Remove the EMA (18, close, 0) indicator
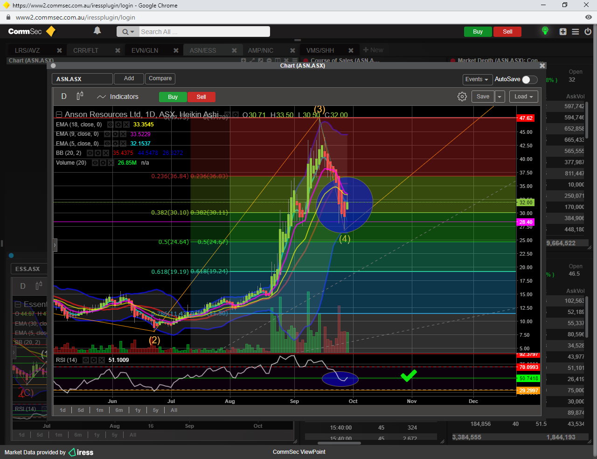 click(x=126, y=125)
